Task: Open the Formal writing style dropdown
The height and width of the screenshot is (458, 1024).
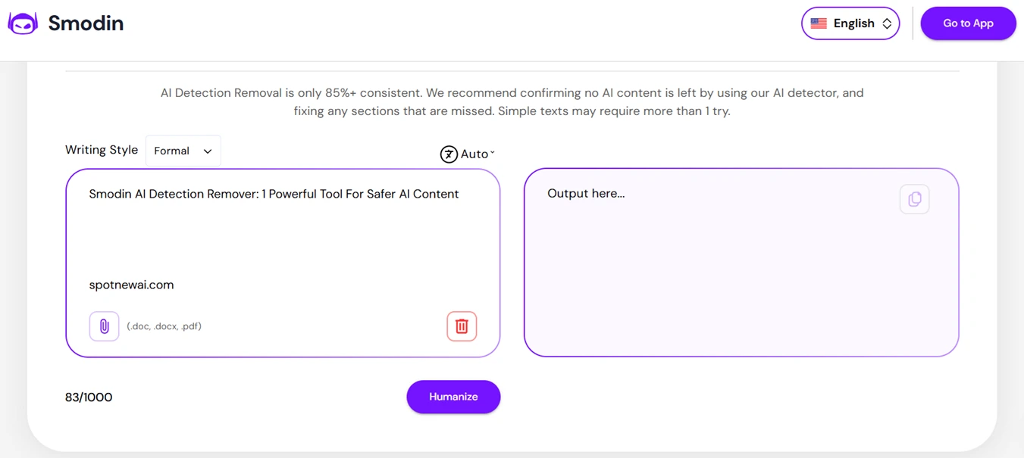Action: click(x=183, y=151)
